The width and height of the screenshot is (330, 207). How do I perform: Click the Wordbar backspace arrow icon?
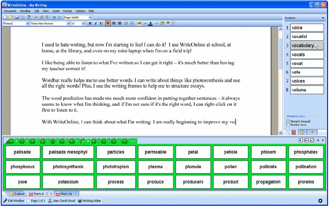pos(301,140)
